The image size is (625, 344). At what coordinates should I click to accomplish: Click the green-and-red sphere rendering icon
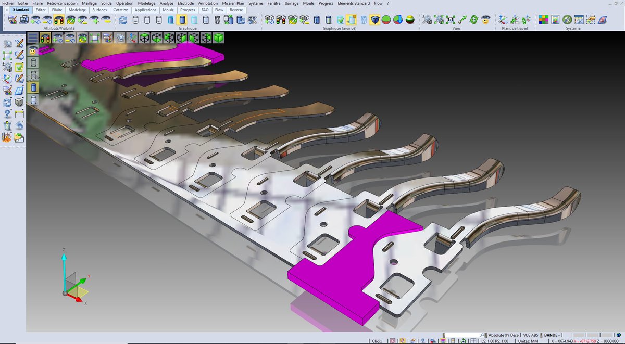(x=386, y=20)
